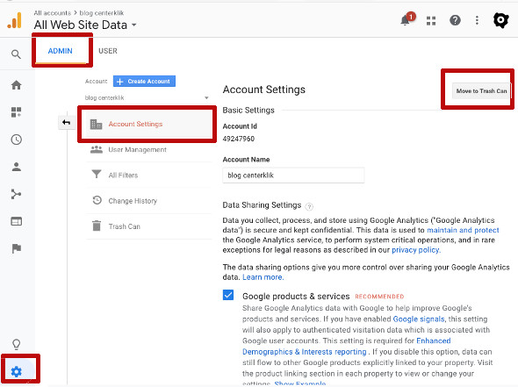Open User Management menu item

coord(148,149)
